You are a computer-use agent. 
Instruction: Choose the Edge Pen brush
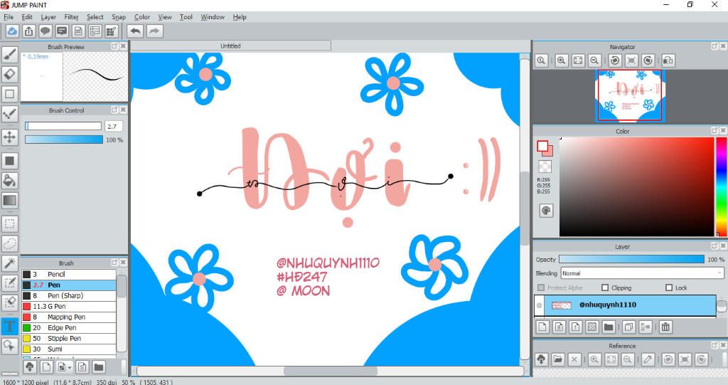[69, 328]
